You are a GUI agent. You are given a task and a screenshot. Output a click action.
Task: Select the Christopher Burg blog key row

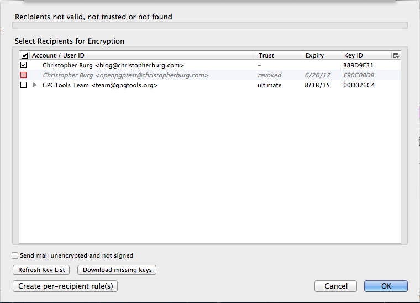coord(210,65)
